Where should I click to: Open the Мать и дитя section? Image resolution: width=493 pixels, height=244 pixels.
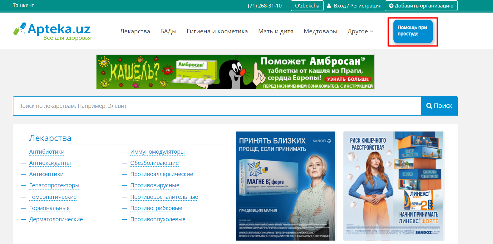click(276, 31)
